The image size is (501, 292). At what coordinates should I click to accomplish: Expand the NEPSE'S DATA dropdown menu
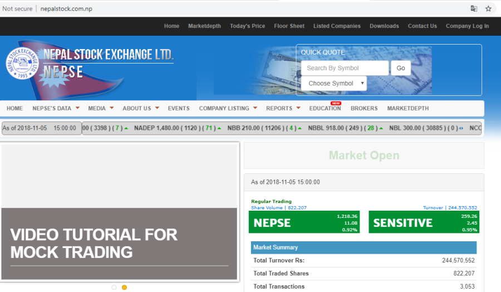(56, 109)
